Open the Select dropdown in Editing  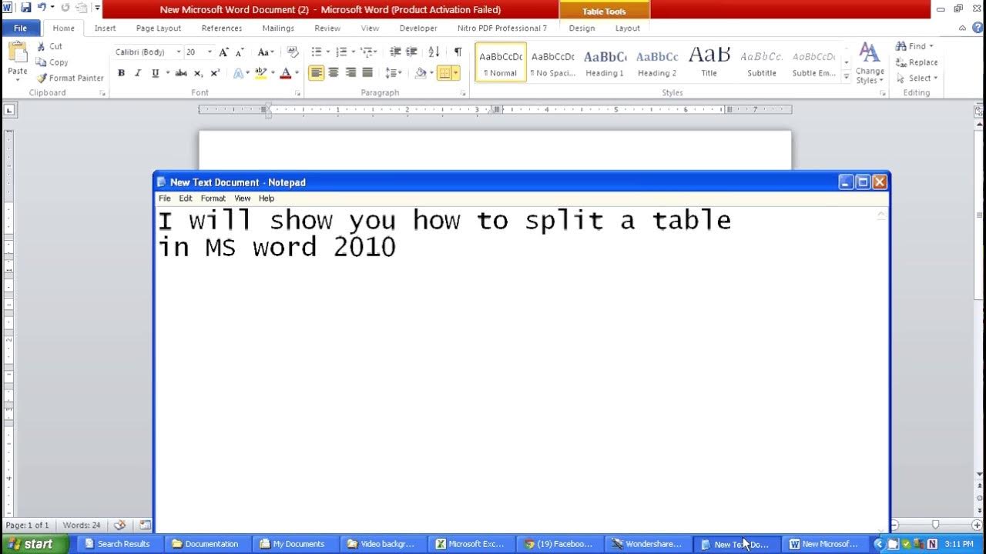pos(917,78)
